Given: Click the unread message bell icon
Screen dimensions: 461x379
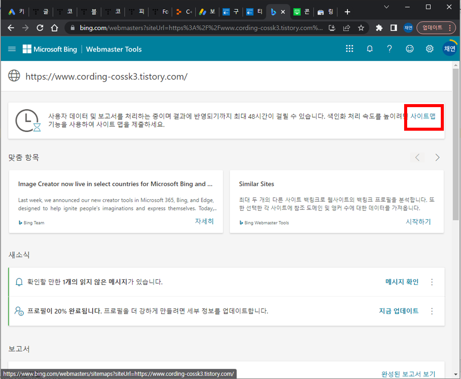Looking at the screenshot, I should coord(19,282).
